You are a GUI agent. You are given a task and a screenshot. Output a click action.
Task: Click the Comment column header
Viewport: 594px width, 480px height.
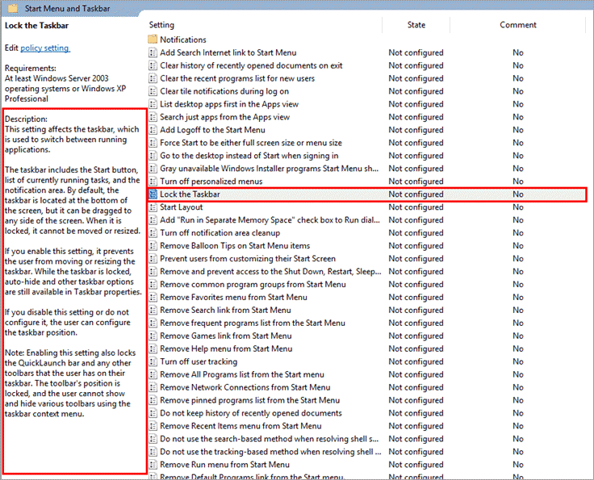[x=517, y=25]
